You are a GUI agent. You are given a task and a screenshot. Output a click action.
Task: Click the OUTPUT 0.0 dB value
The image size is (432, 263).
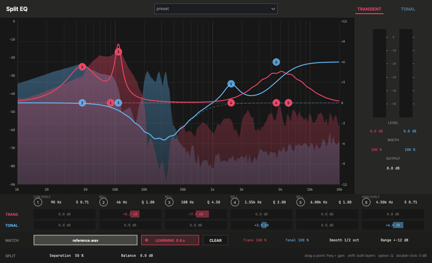click(393, 168)
